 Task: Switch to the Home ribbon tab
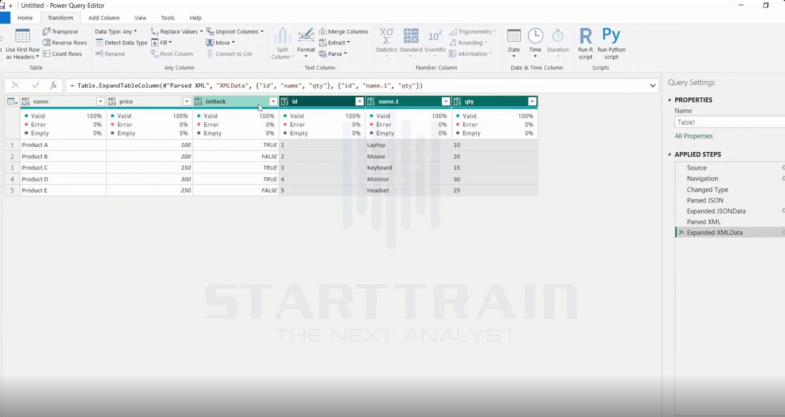[x=25, y=18]
